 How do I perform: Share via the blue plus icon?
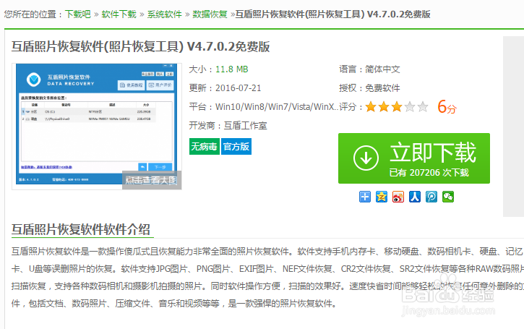click(x=365, y=197)
